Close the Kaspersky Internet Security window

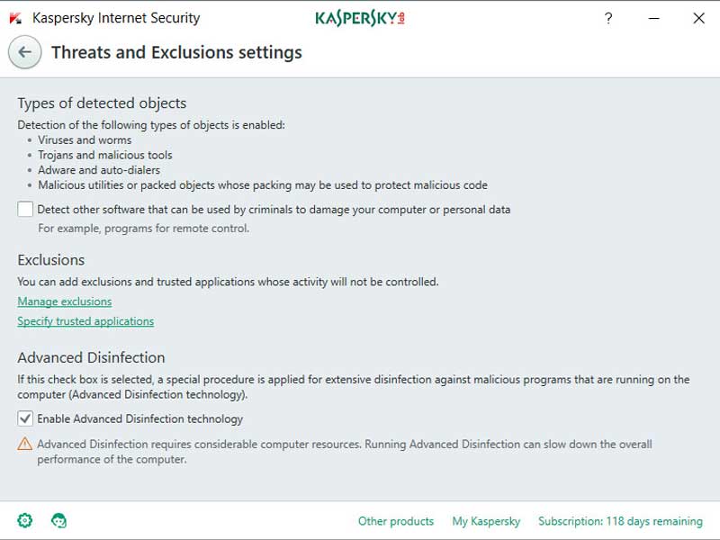[x=698, y=18]
